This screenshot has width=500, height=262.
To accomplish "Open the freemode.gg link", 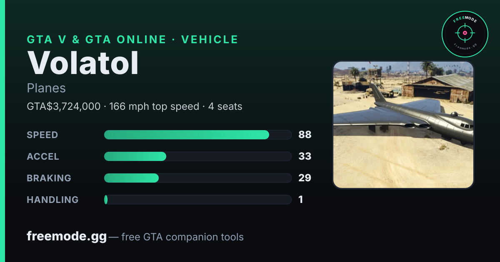I will (67, 237).
